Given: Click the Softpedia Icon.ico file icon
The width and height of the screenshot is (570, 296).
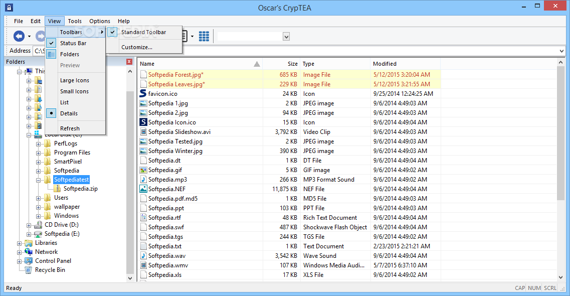Looking at the screenshot, I should pos(143,122).
